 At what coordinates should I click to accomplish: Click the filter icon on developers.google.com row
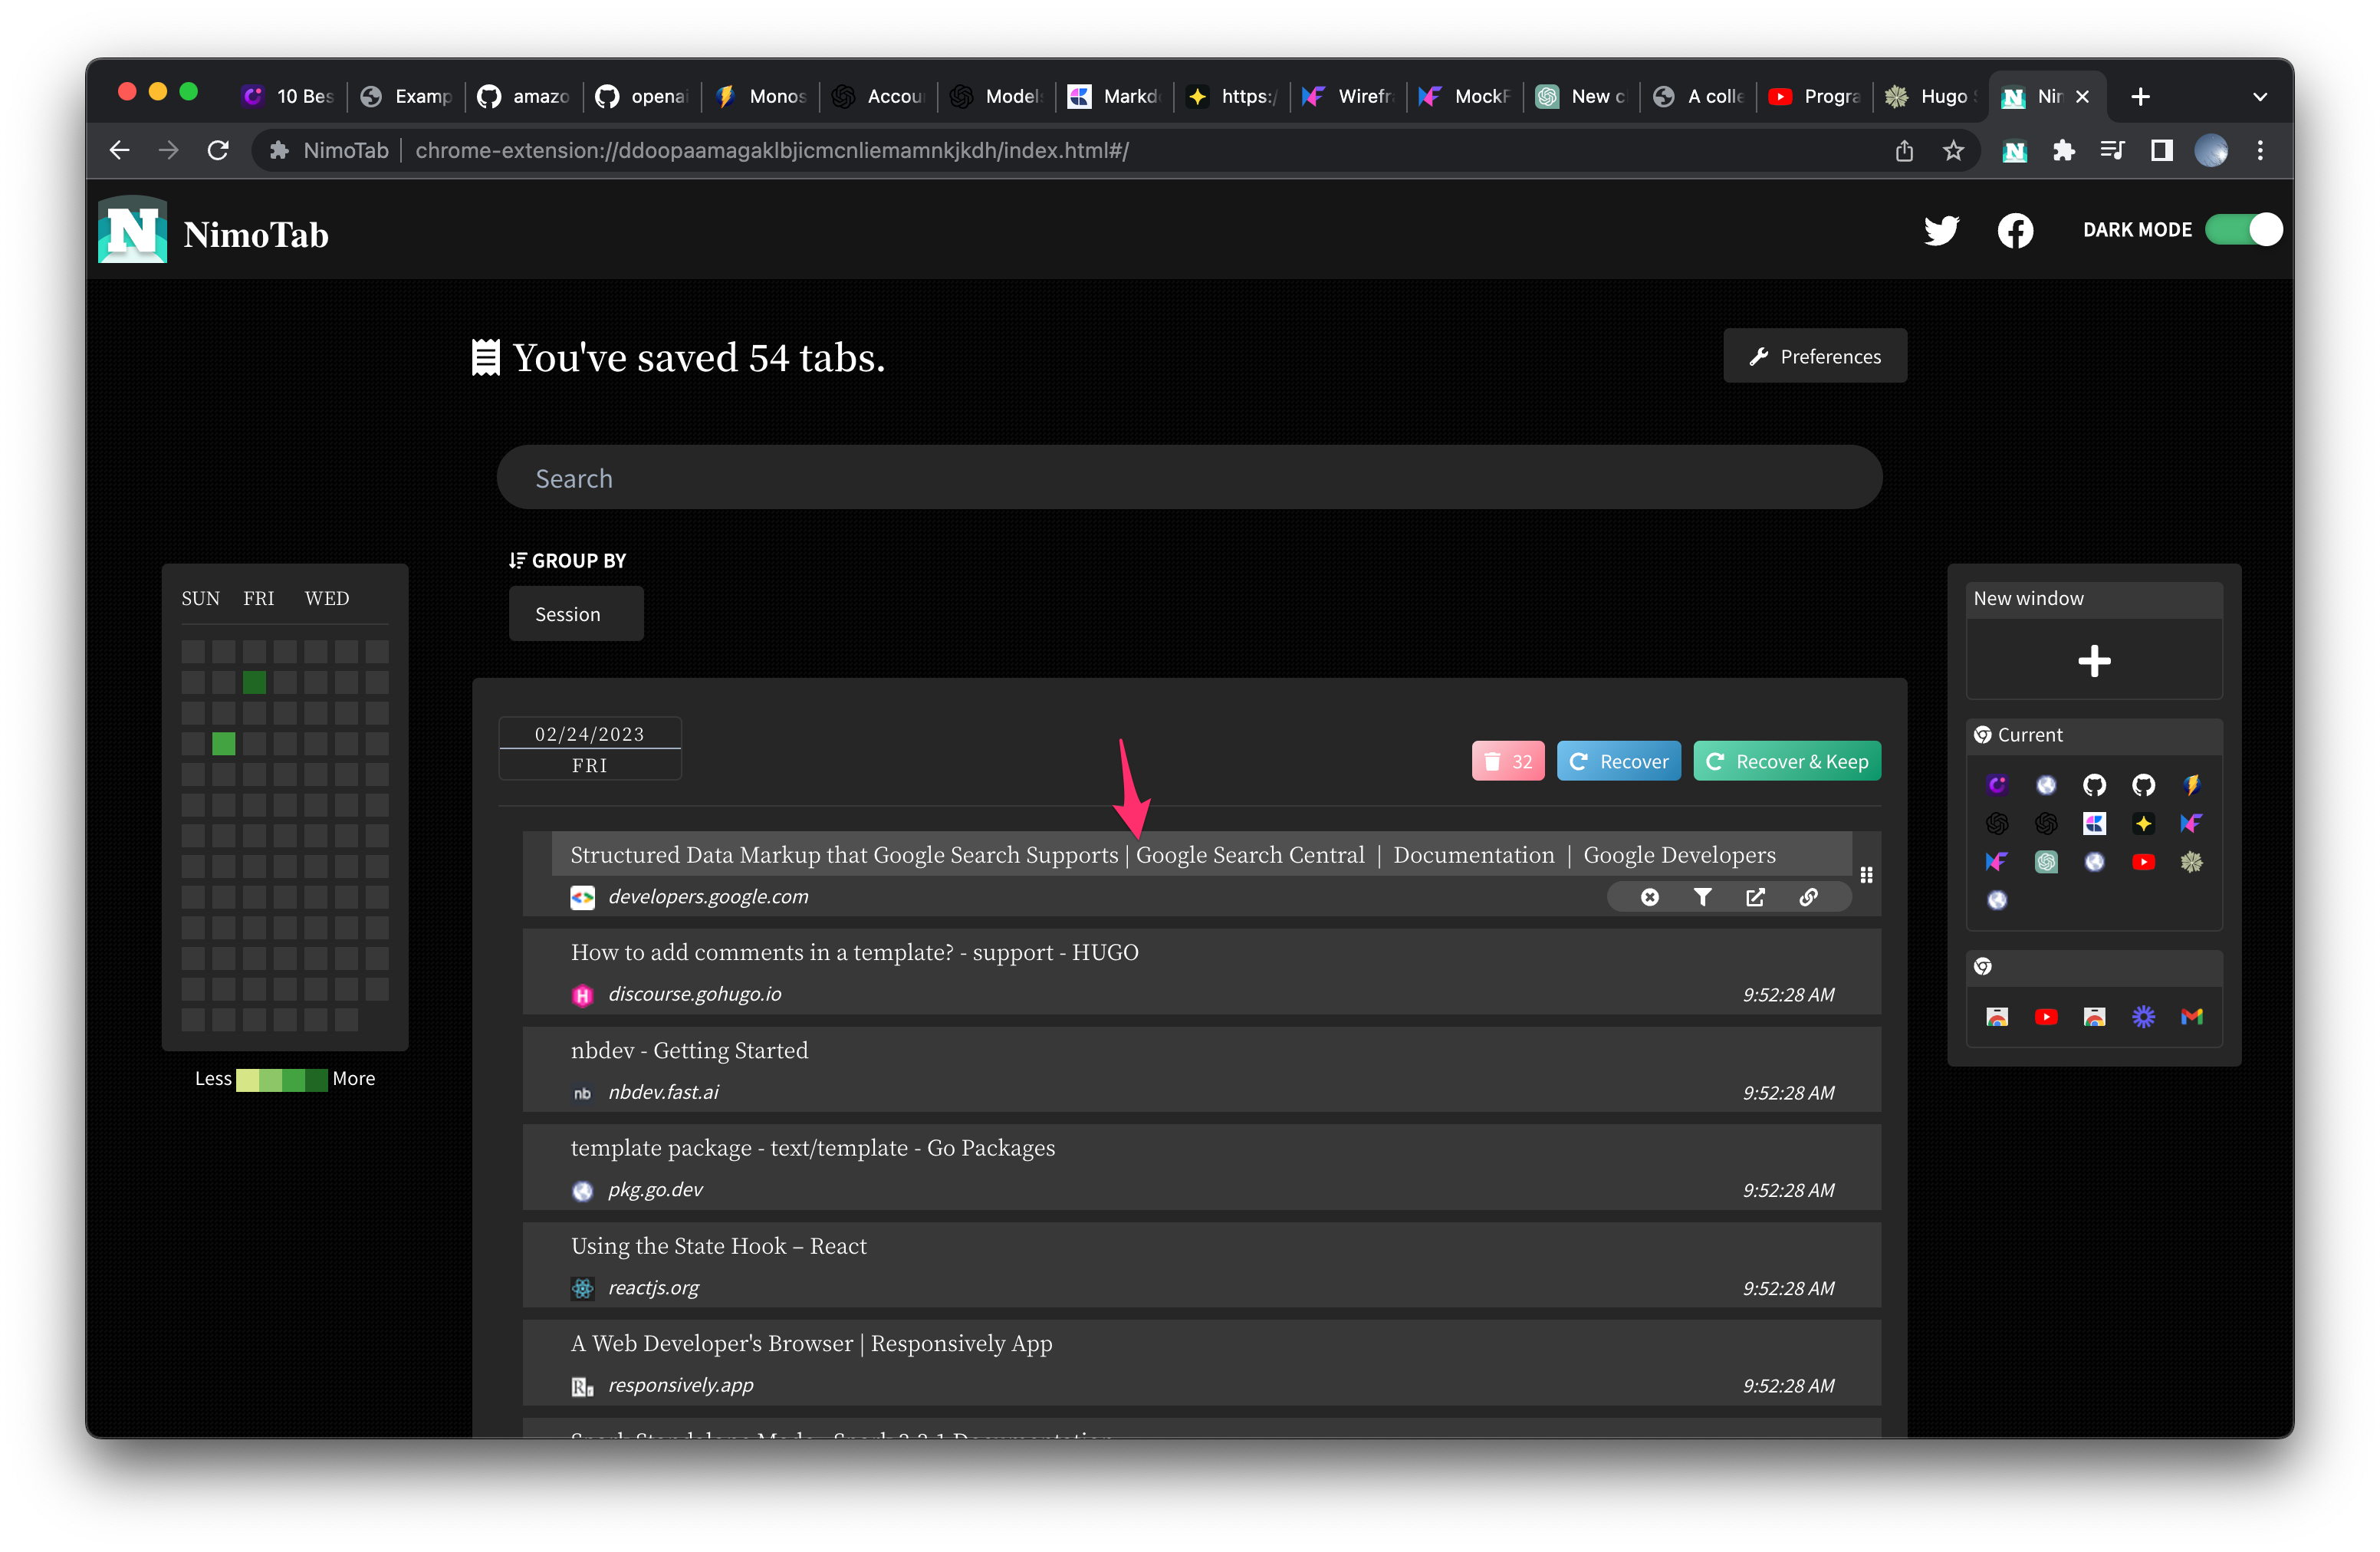pos(1702,897)
